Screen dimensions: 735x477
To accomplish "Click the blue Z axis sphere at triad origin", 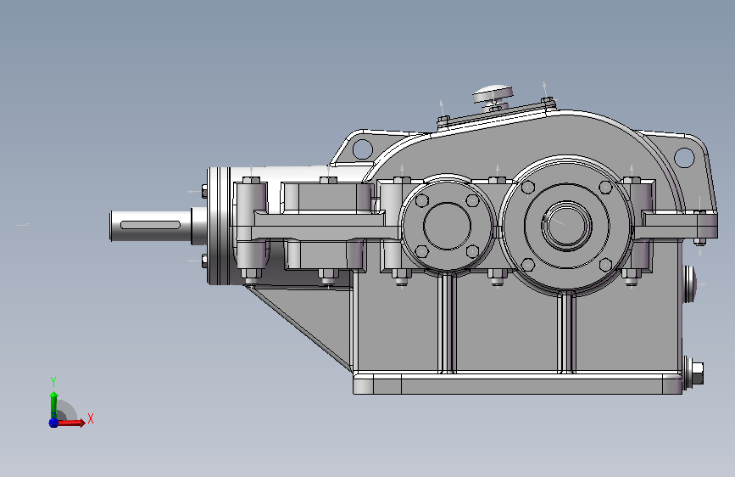I will [53, 423].
